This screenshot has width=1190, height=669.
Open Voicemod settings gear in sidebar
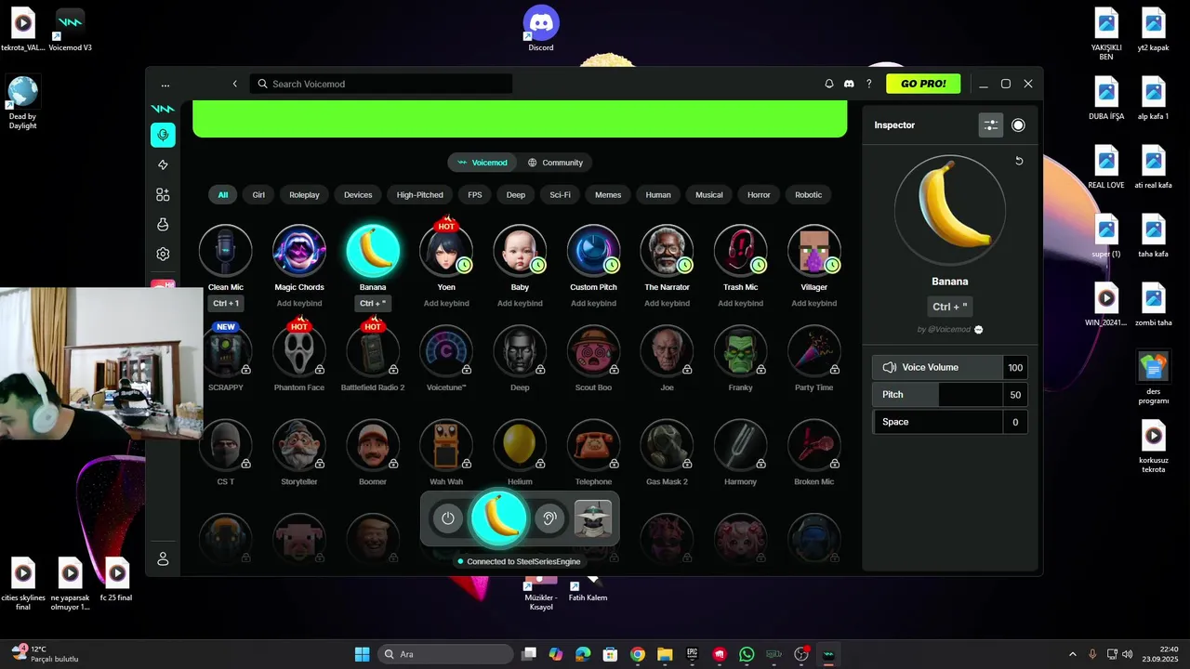[x=163, y=254]
